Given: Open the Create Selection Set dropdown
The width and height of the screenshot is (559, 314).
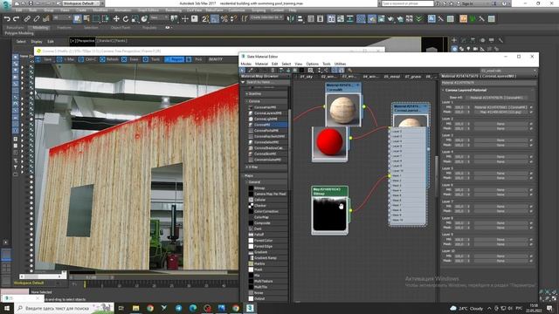Looking at the screenshot, I should [267, 17].
